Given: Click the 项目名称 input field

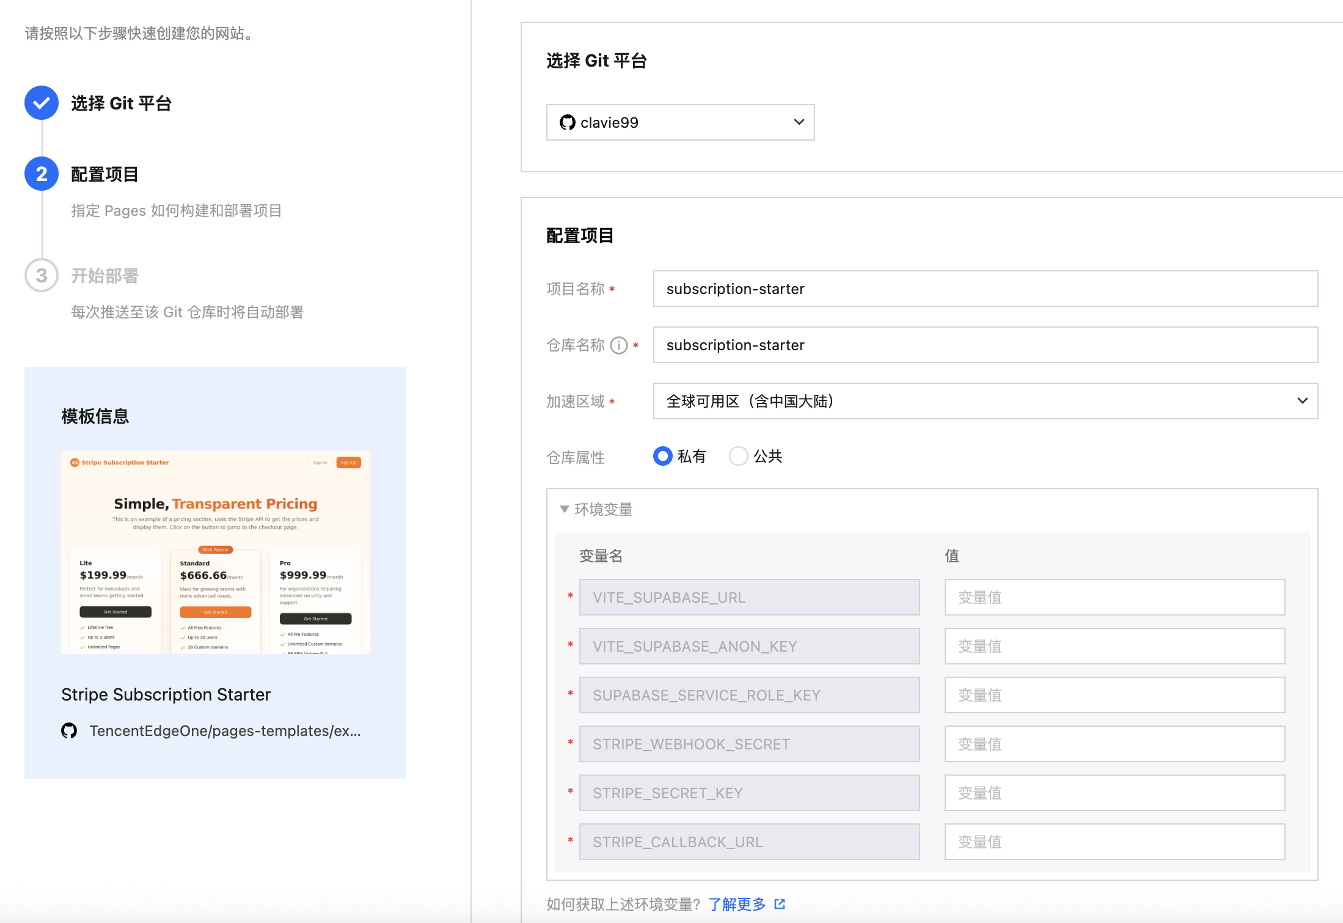Looking at the screenshot, I should pyautogui.click(x=985, y=289).
